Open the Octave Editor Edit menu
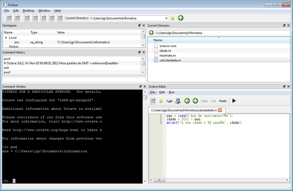 pos(162,92)
